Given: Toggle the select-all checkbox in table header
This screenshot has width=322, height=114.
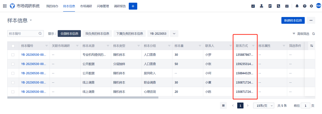Looking at the screenshot, I should (x=13, y=46).
